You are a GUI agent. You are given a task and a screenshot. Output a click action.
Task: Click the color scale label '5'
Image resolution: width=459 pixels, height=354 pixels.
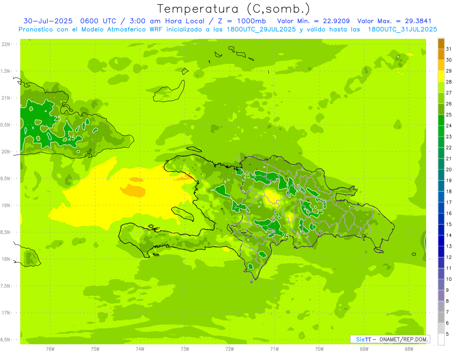point(448,334)
